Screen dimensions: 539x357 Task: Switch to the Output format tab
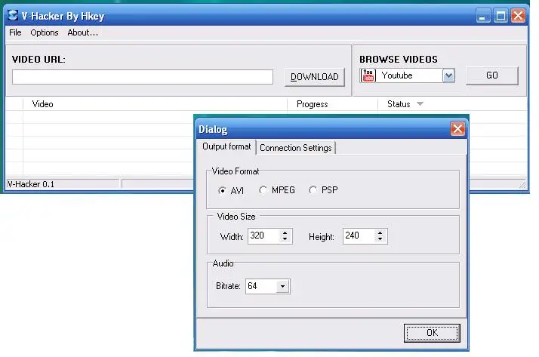click(226, 146)
